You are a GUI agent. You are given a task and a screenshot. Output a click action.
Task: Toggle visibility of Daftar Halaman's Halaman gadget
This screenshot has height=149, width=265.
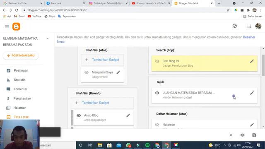[x=157, y=125]
